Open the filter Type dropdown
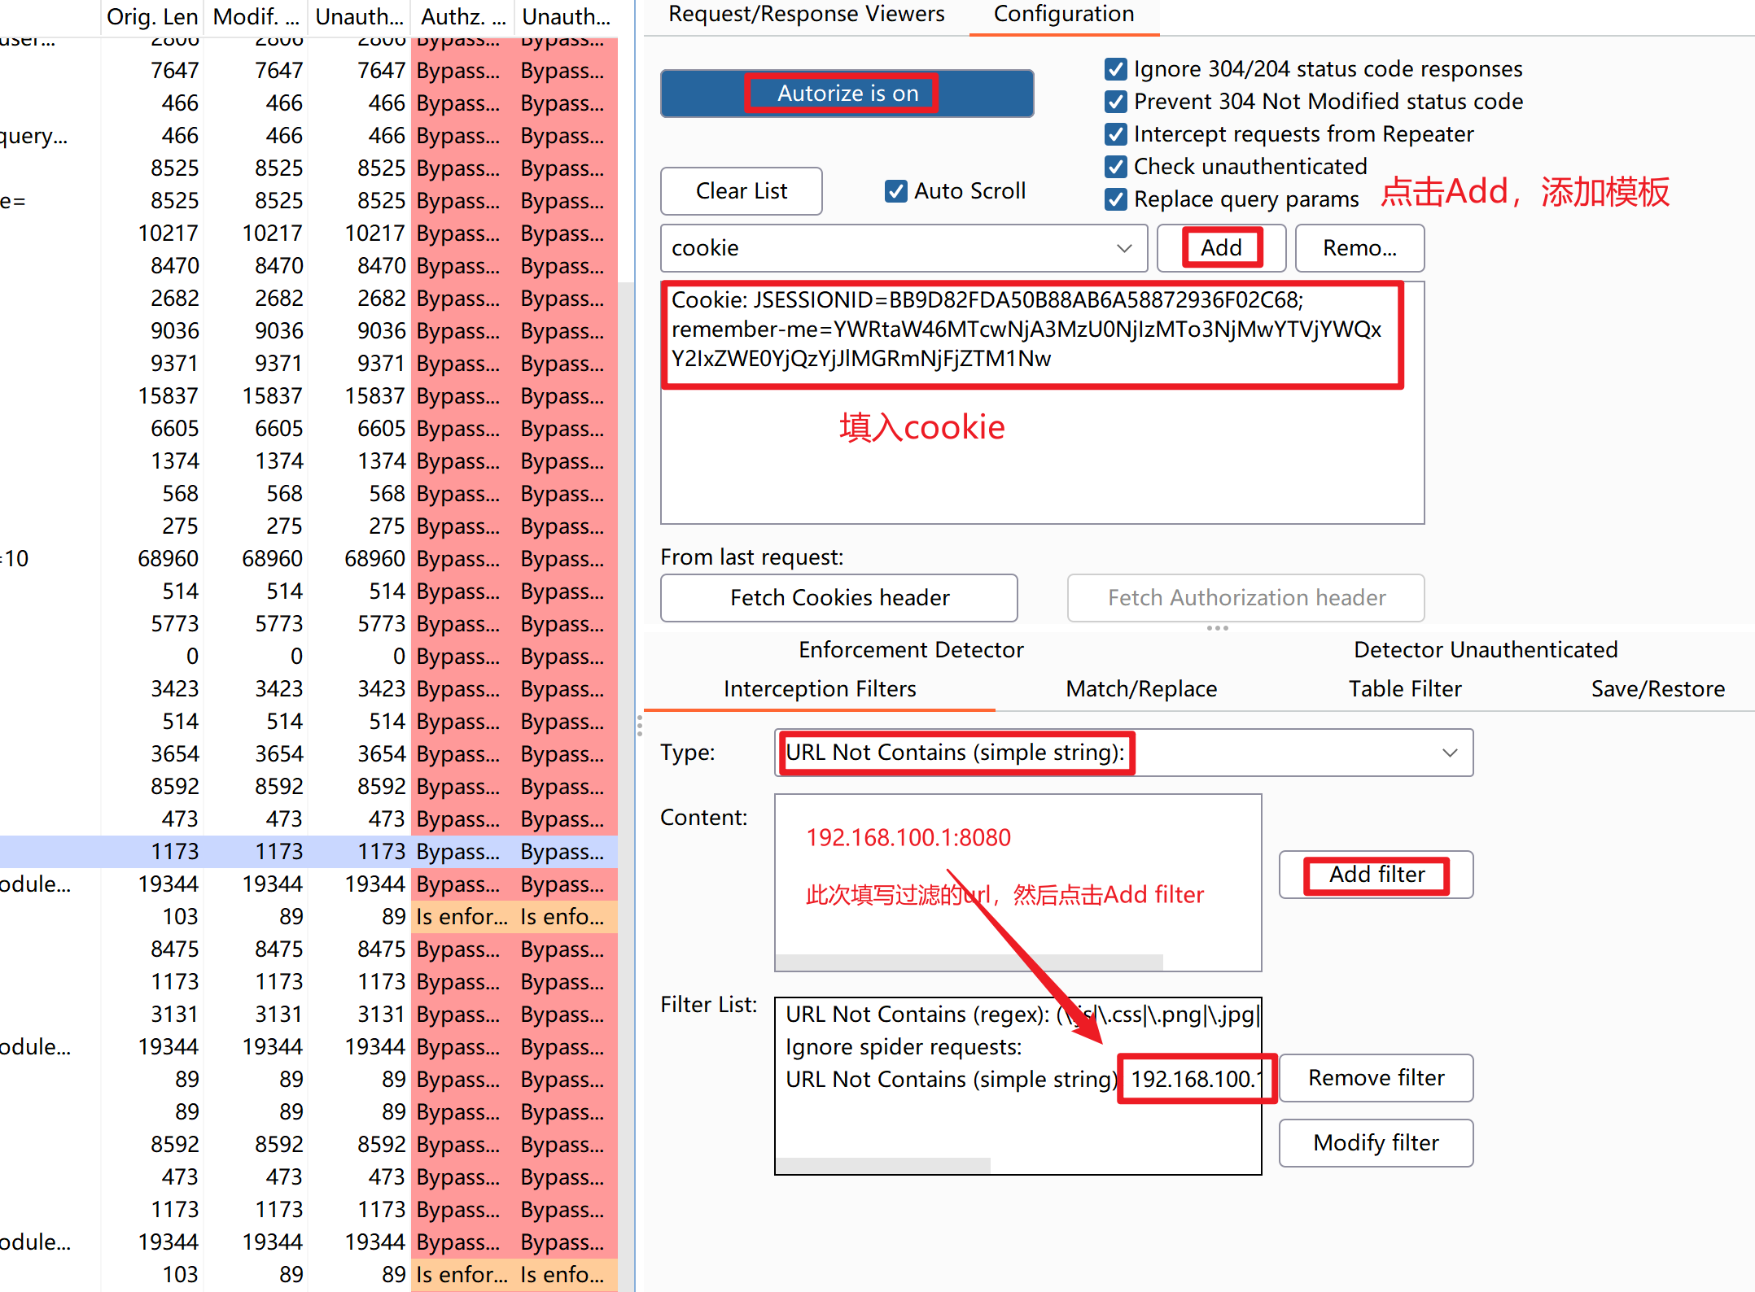Screen dimensions: 1755x1292 [x=1450, y=753]
